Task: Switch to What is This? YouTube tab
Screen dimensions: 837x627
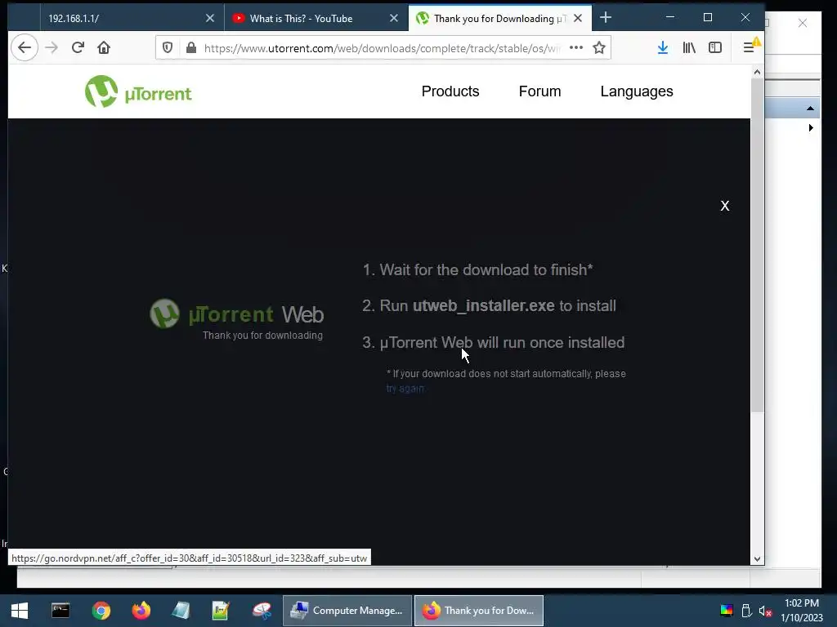Action: pos(316,18)
